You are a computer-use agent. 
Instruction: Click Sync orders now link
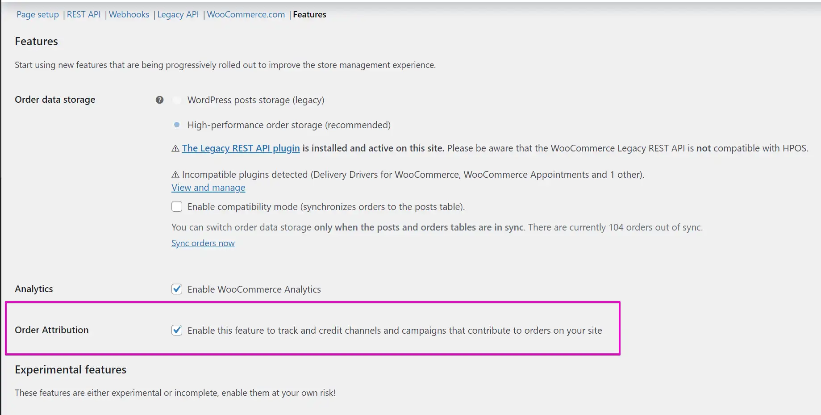(x=203, y=243)
